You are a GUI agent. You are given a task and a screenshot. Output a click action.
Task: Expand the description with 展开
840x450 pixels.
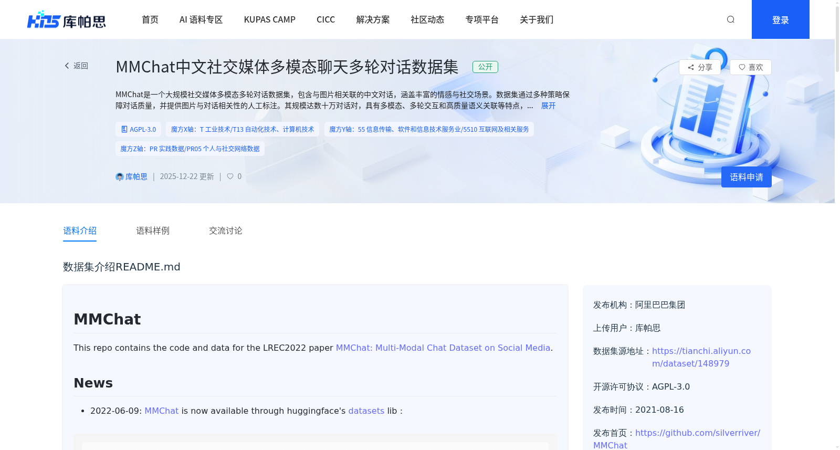(x=548, y=106)
